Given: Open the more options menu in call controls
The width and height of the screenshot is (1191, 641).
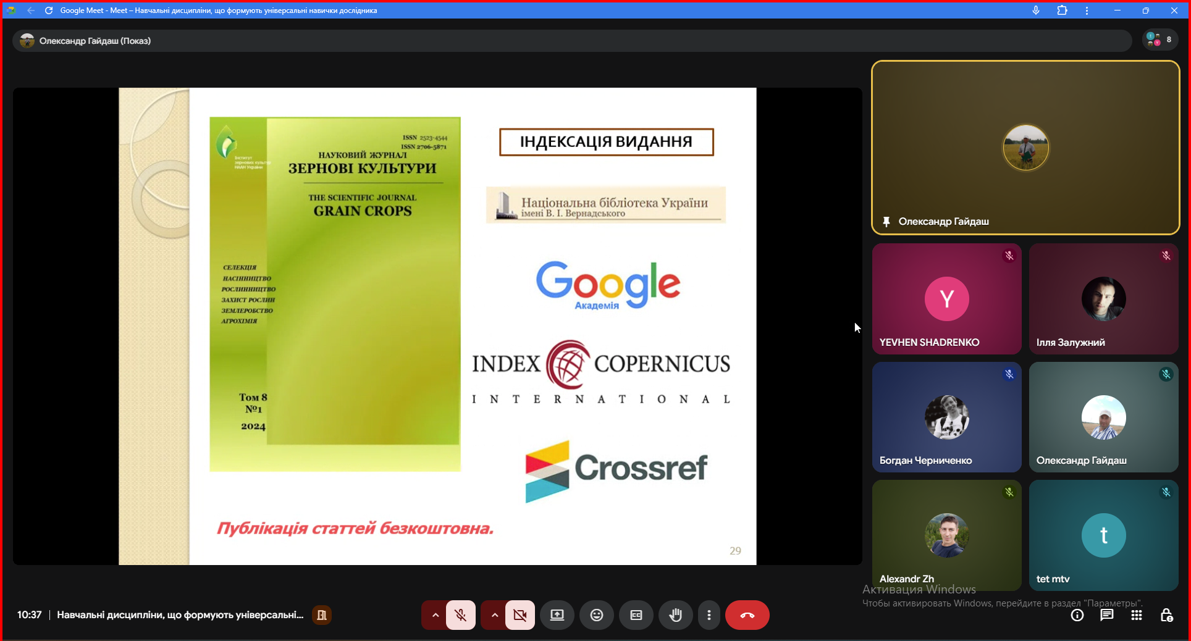Looking at the screenshot, I should click(x=709, y=615).
